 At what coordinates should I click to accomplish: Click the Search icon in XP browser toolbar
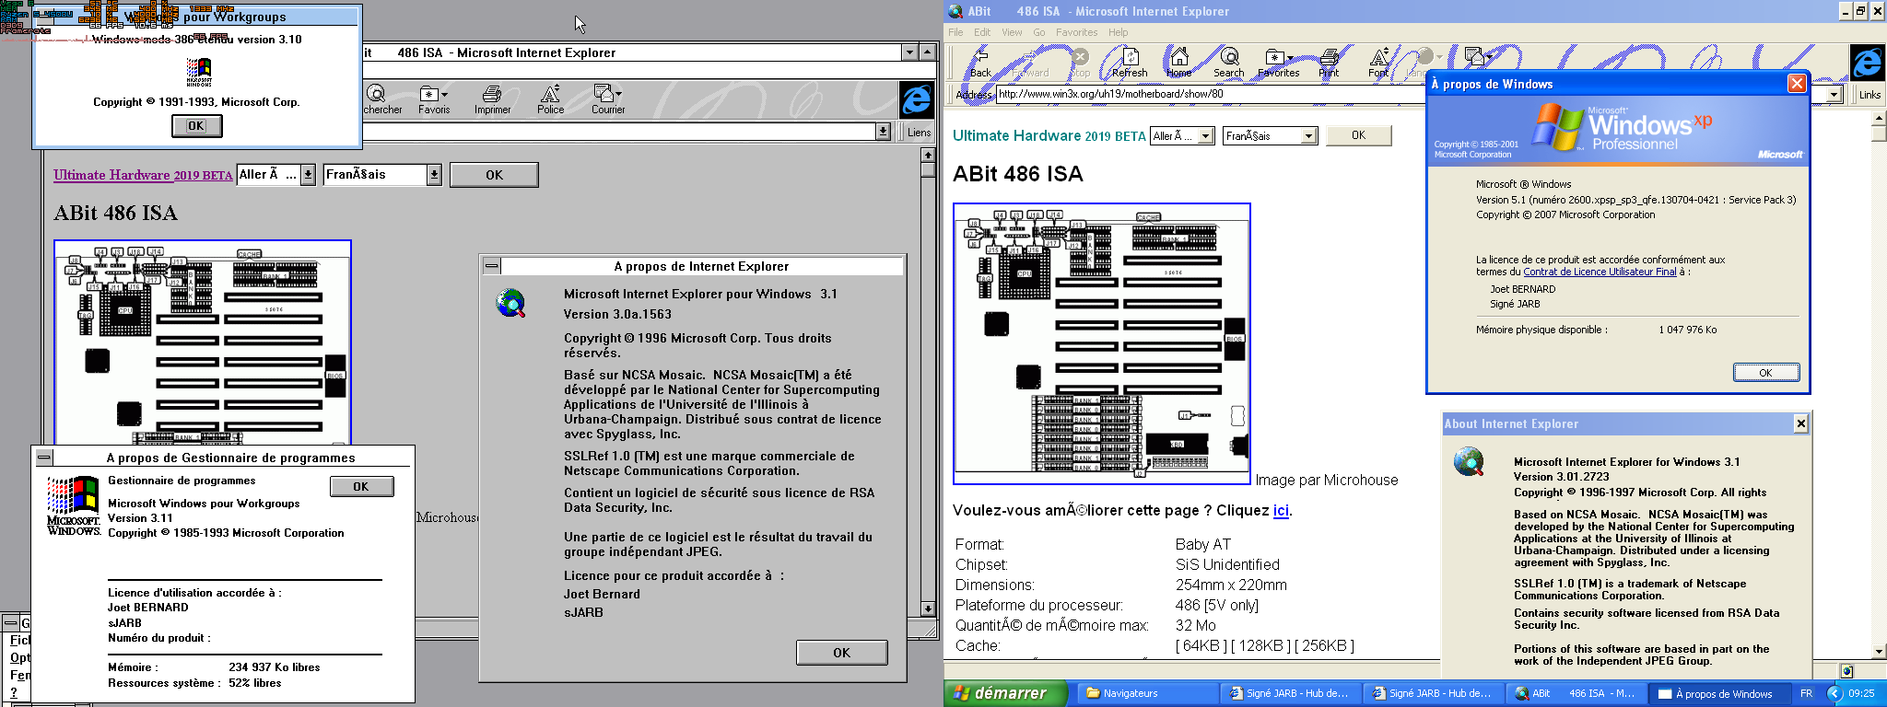1228,61
